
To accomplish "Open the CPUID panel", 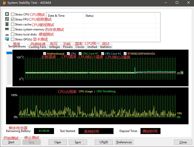I will [104, 142].
